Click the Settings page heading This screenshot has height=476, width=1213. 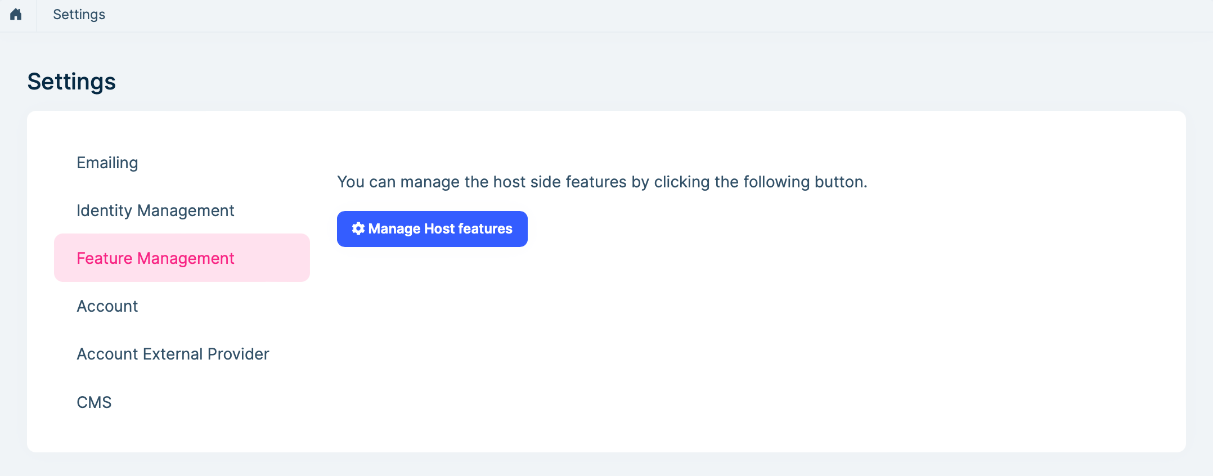(x=71, y=81)
